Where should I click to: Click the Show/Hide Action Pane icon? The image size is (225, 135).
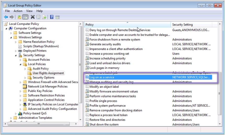[x=57, y=17]
